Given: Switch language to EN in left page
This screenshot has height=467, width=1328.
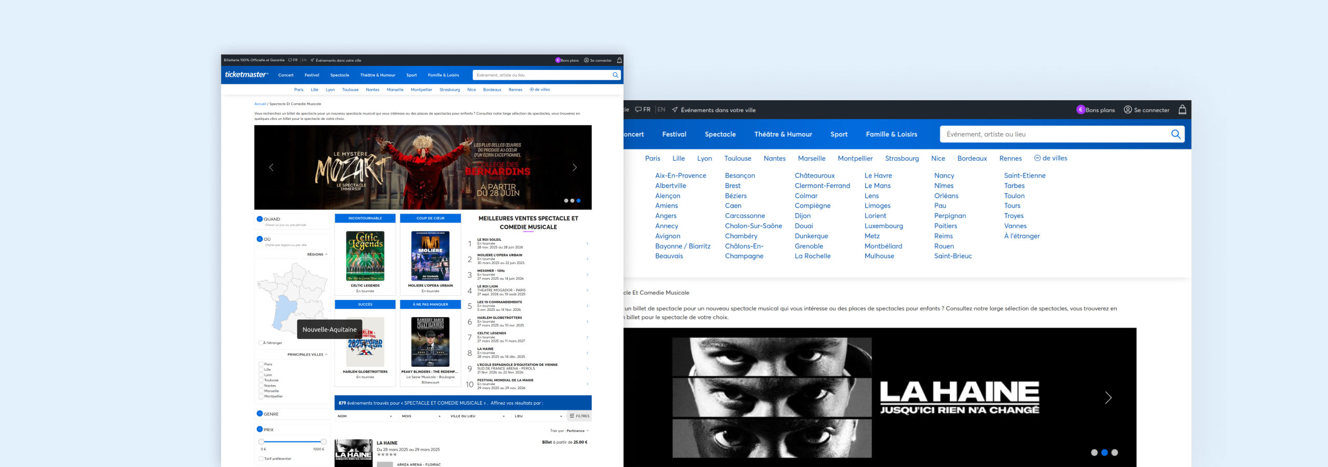Looking at the screenshot, I should coord(304,60).
